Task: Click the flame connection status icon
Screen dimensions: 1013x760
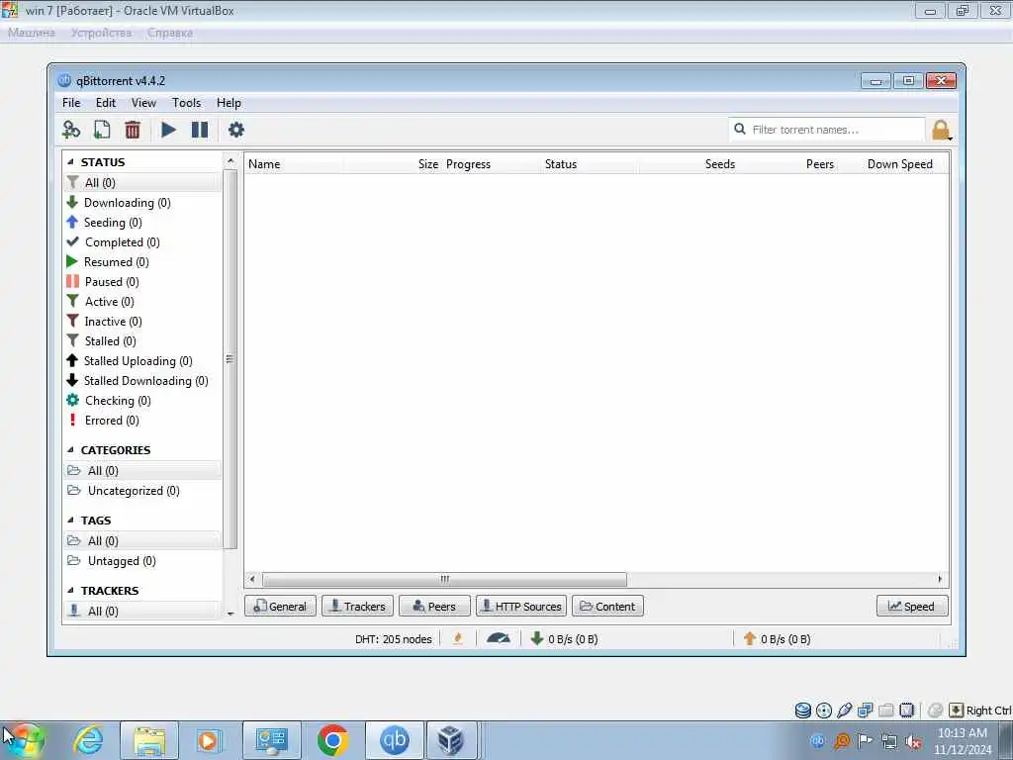Action: point(458,638)
